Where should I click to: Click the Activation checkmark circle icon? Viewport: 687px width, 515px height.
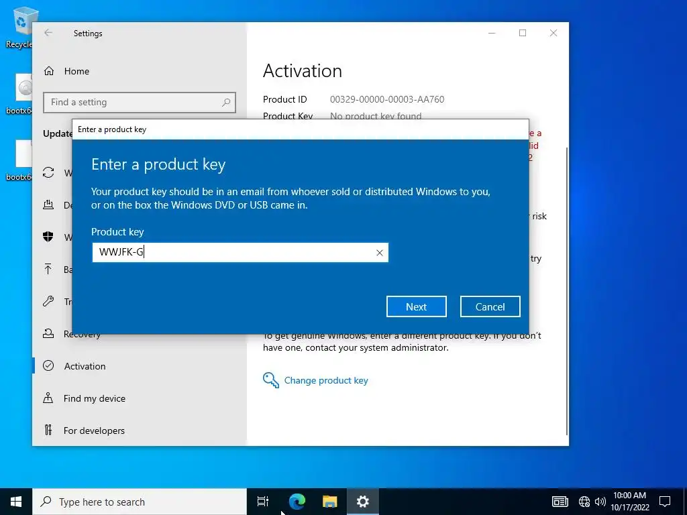click(48, 365)
